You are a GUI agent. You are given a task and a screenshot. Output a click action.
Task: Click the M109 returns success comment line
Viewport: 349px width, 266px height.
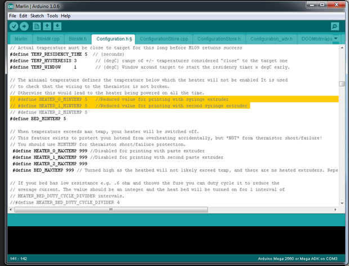126,48
